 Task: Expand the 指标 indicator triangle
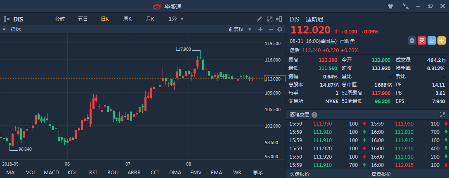[4, 29]
